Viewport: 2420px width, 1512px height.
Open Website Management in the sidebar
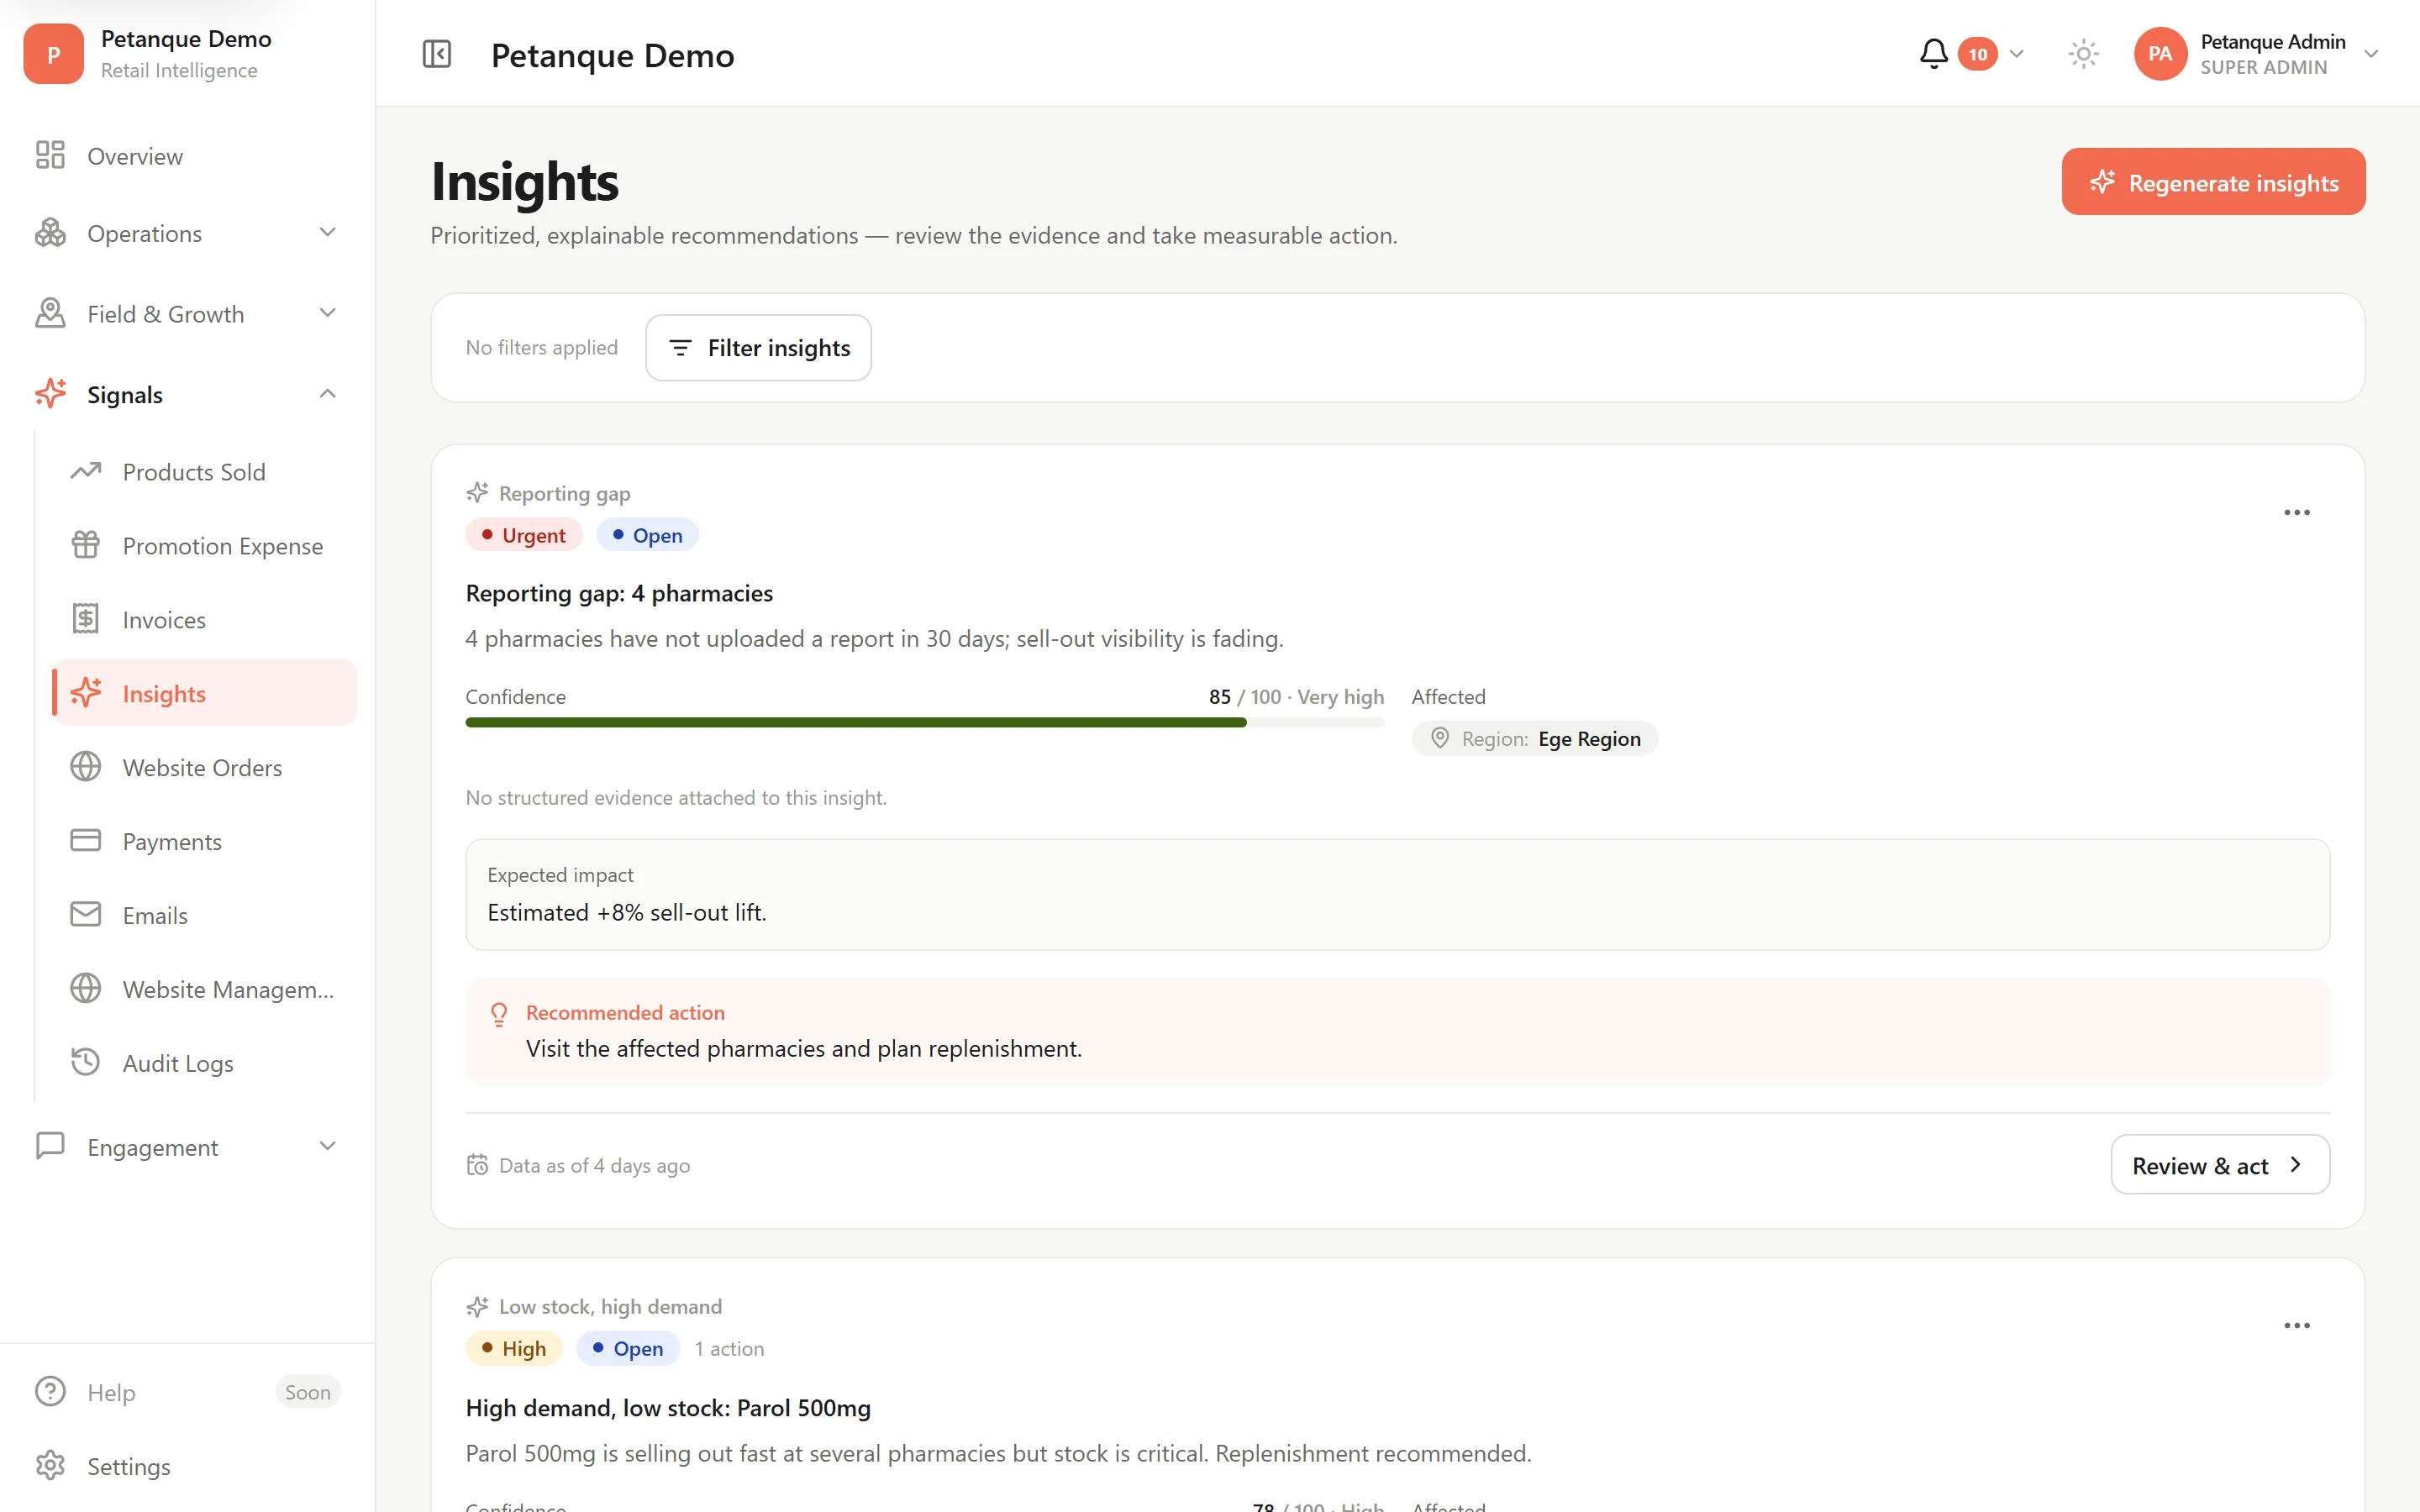206,988
